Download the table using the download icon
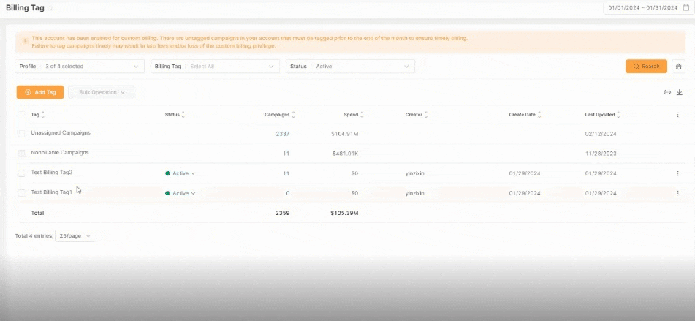 point(680,92)
